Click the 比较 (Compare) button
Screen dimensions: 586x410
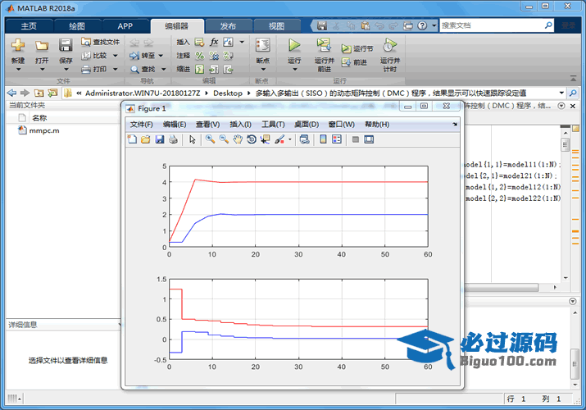click(x=95, y=56)
